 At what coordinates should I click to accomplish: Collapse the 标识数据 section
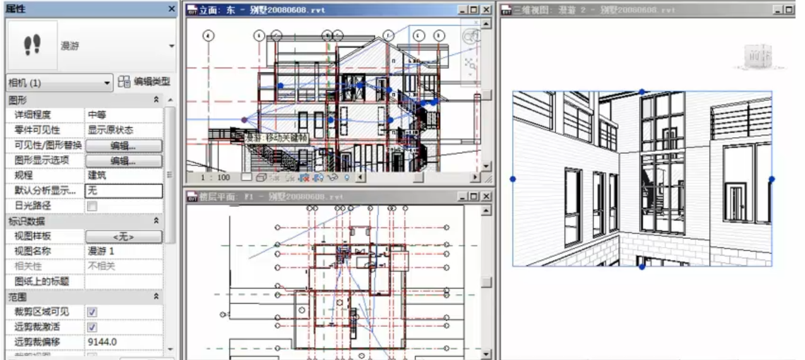(156, 221)
